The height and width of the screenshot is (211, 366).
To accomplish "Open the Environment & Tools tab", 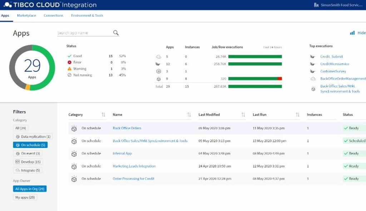I will [x=87, y=16].
